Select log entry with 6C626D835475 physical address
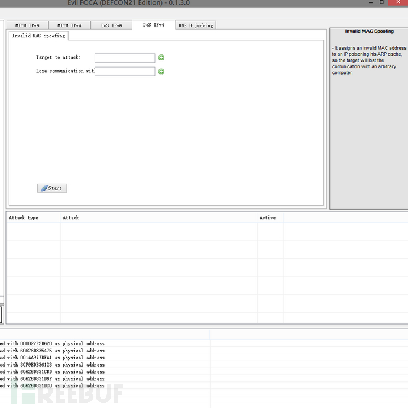408x408 pixels. [x=105, y=351]
